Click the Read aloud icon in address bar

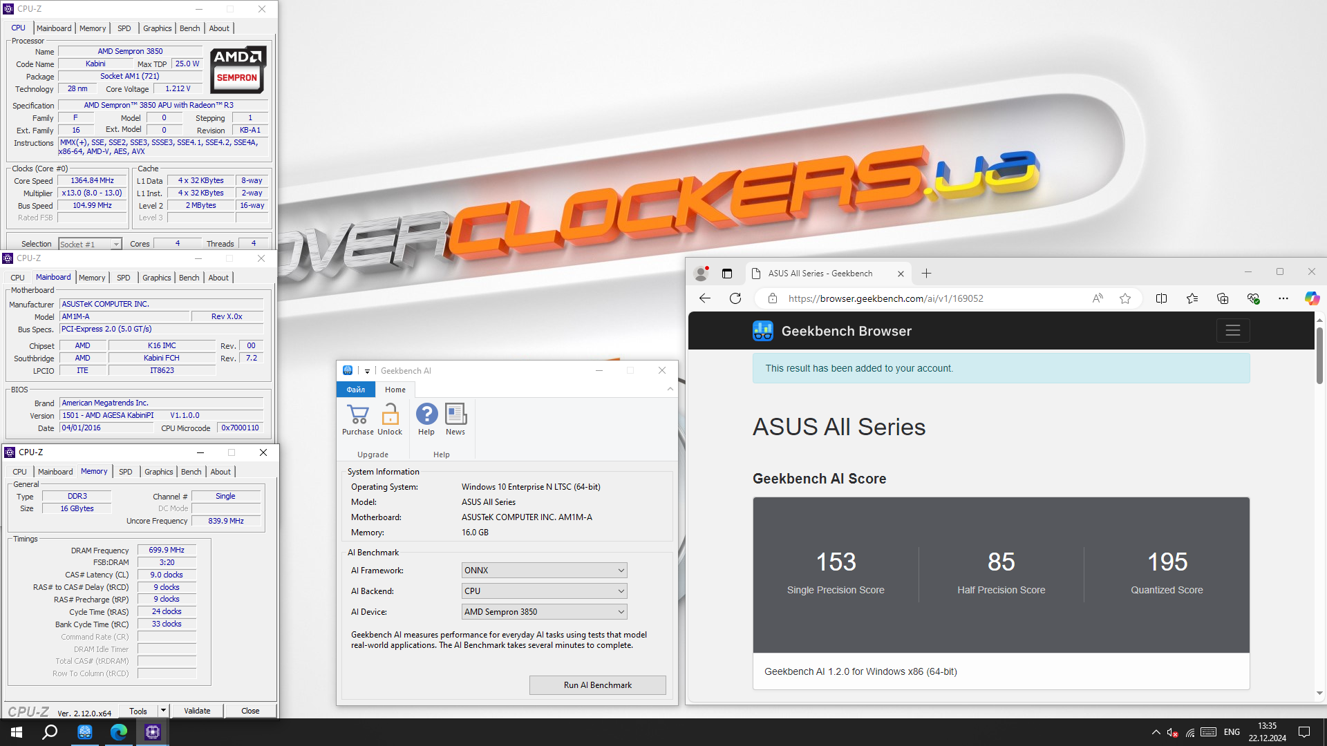(1098, 298)
